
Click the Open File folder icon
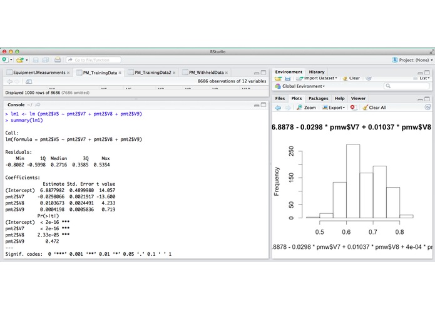tap(20, 60)
